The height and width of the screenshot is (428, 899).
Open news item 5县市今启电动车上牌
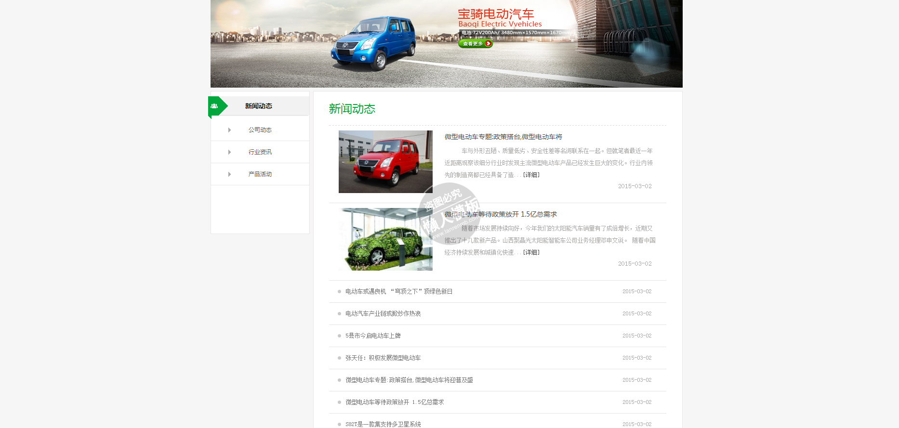[x=373, y=336]
